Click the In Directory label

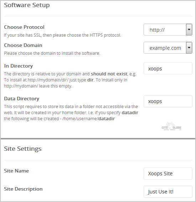pos(18,66)
